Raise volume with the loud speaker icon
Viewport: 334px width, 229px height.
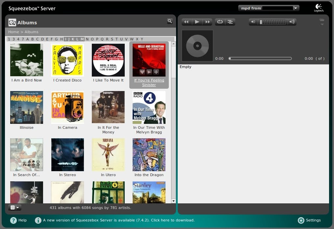tap(292, 22)
